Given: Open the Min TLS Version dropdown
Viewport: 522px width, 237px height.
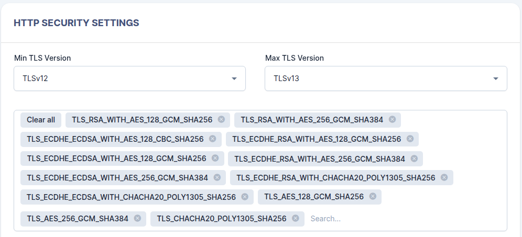Looking at the screenshot, I should 129,78.
